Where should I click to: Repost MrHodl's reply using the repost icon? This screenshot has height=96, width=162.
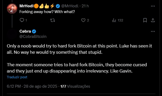point(53,20)
